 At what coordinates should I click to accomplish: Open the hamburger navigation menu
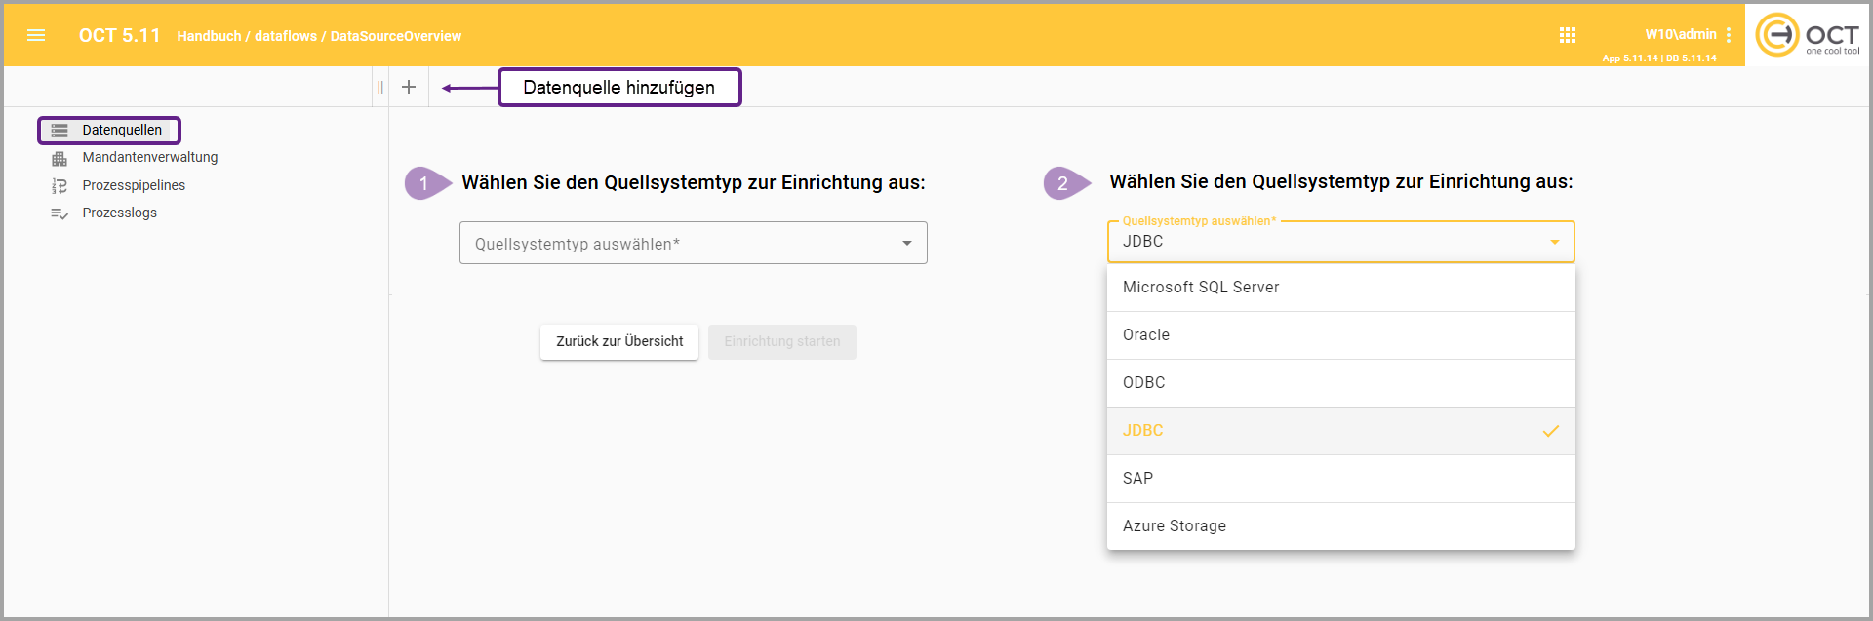click(x=36, y=35)
